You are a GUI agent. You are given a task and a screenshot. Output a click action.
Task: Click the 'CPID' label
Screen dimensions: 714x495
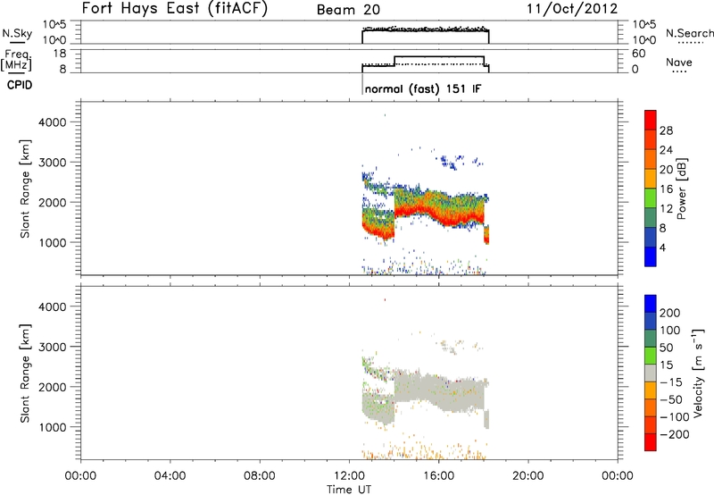coord(20,85)
